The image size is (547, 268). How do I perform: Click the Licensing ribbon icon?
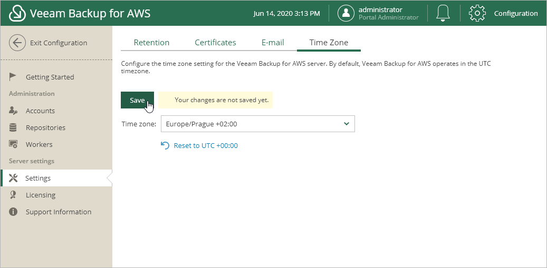click(13, 195)
